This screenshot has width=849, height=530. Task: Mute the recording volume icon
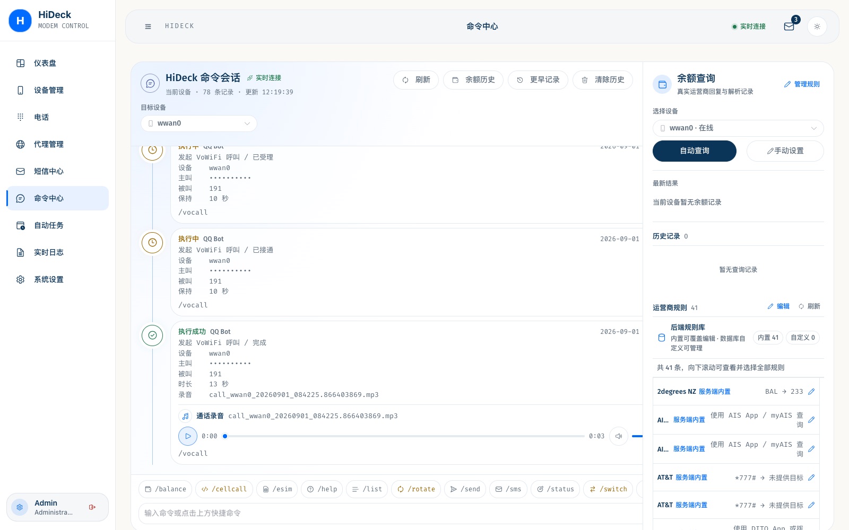pos(619,436)
